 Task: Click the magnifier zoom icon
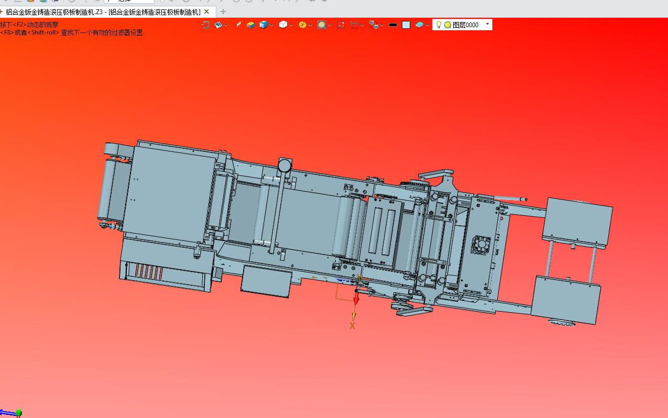coord(322,25)
